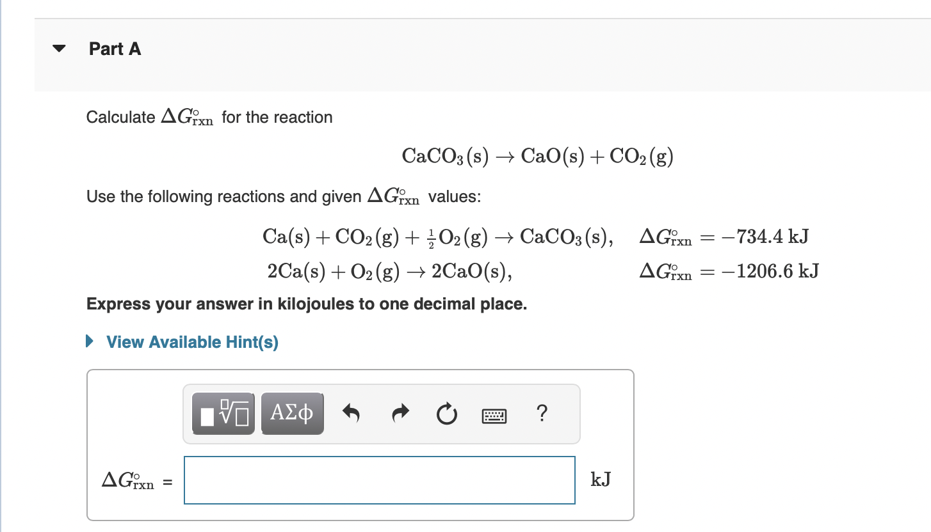Open help with the question mark icon
The width and height of the screenshot is (931, 532).
coord(542,414)
